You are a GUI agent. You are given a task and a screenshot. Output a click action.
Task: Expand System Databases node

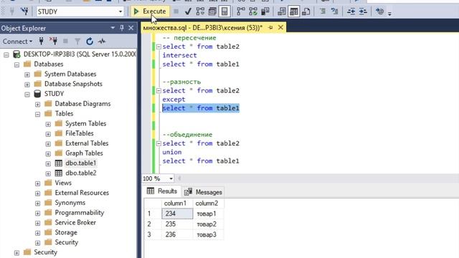tap(27, 75)
